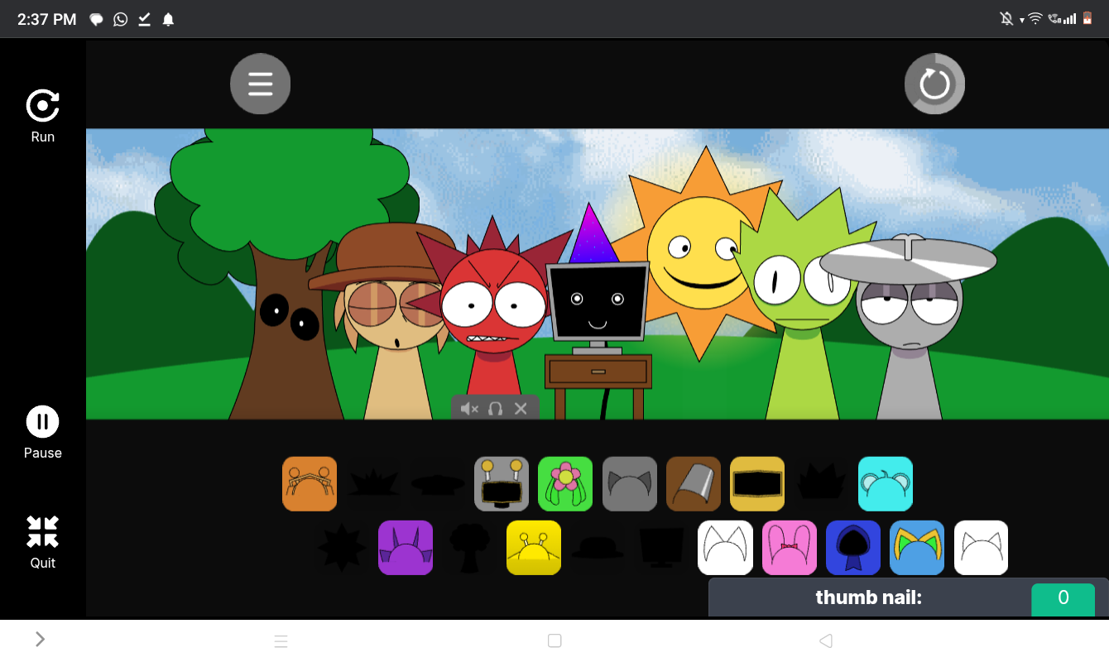Click the blacked-out sun silhouette icon
Viewport: 1109px width, 662px height.
pyautogui.click(x=342, y=548)
